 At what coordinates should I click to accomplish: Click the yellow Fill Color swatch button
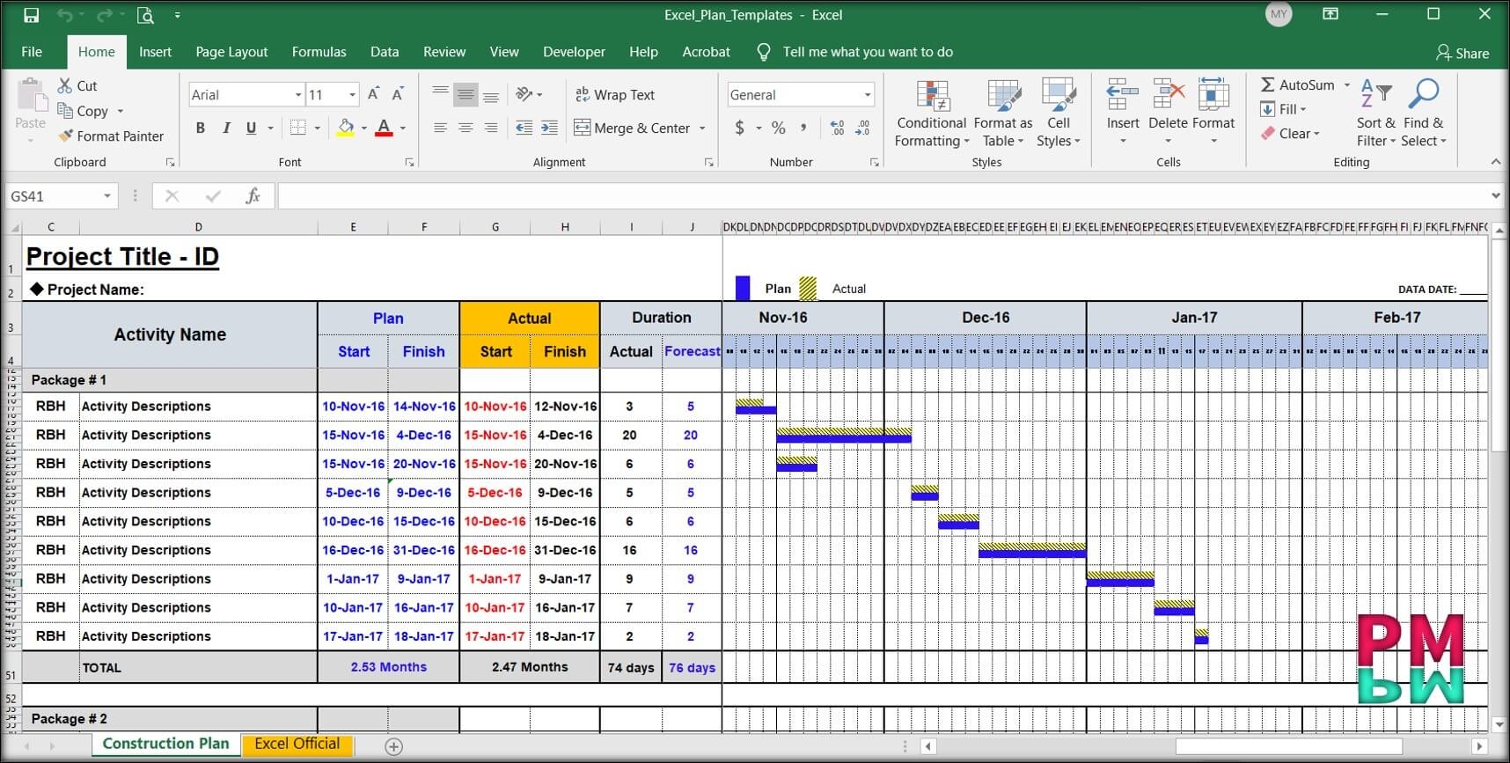coord(346,128)
